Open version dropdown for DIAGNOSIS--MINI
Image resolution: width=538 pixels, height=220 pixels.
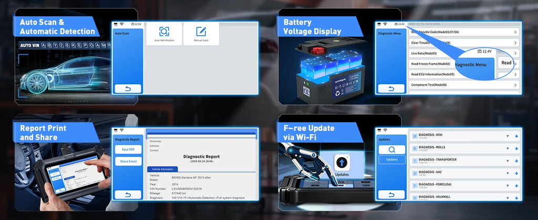click(508, 136)
